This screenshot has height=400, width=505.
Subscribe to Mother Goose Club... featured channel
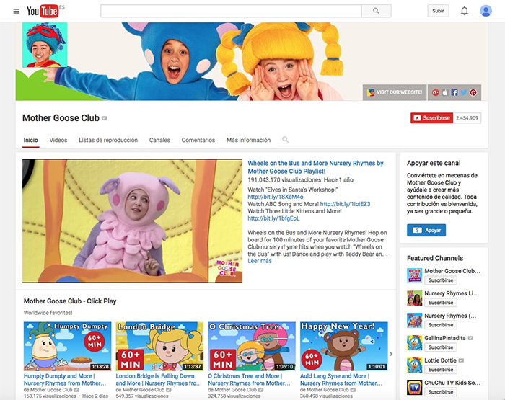tap(441, 280)
